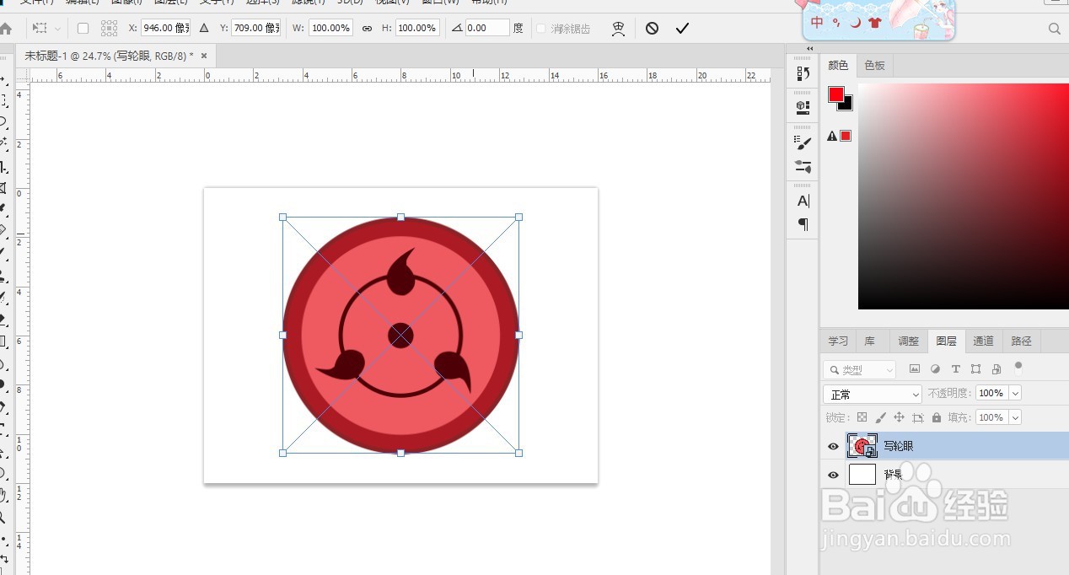Viewport: 1069px width, 575px height.
Task: Select the 写轮眼 layer thumbnail
Action: pos(862,446)
